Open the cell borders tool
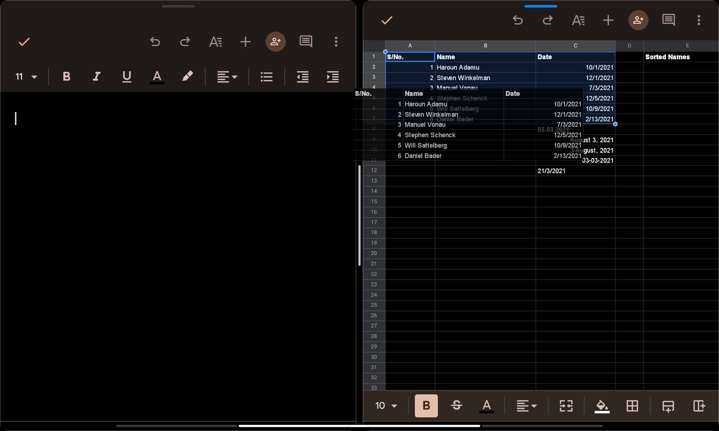 pos(632,406)
